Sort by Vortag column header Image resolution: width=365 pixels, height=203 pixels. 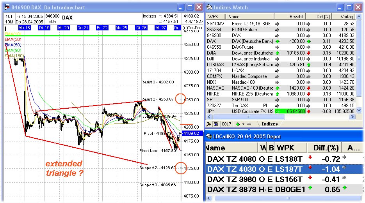point(344,17)
